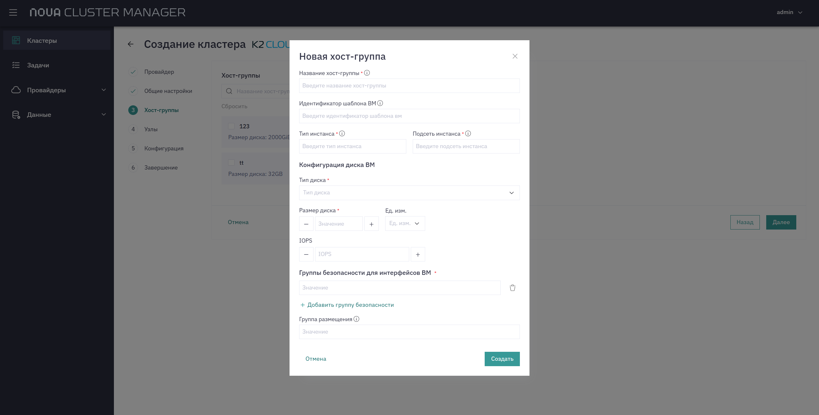Click the Назад button

(x=745, y=222)
